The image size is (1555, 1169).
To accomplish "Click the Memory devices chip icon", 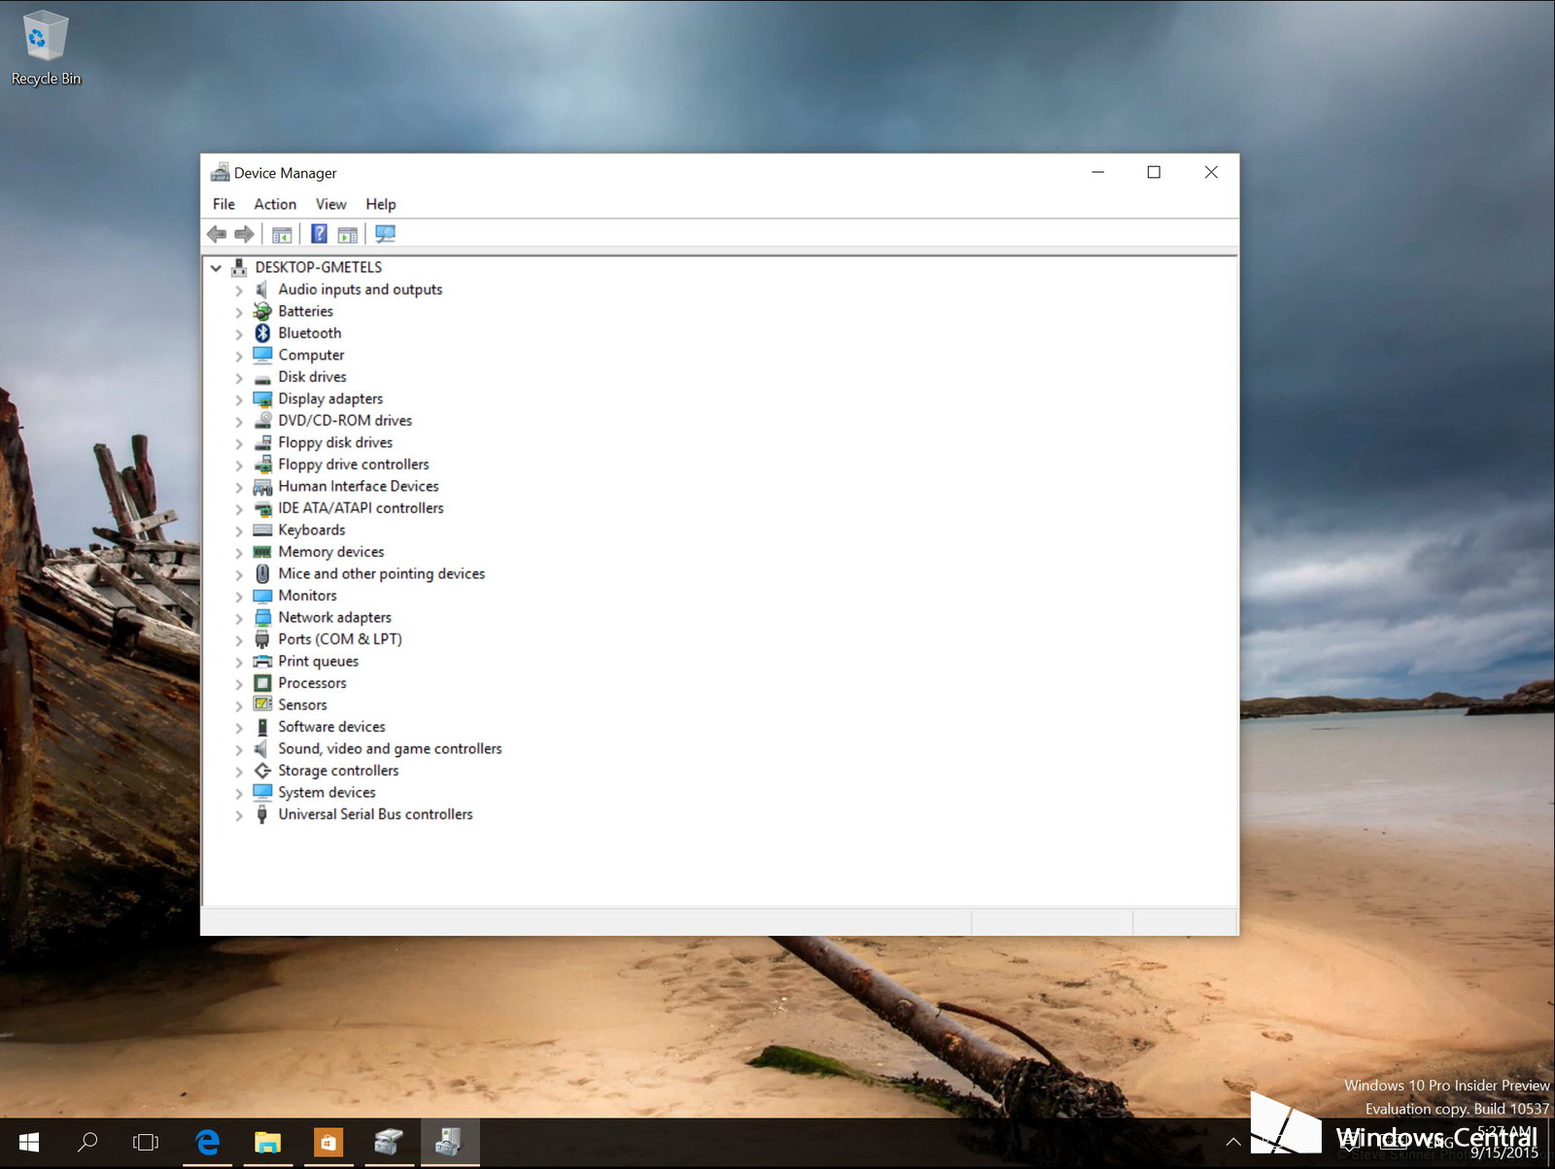I will click(x=262, y=552).
